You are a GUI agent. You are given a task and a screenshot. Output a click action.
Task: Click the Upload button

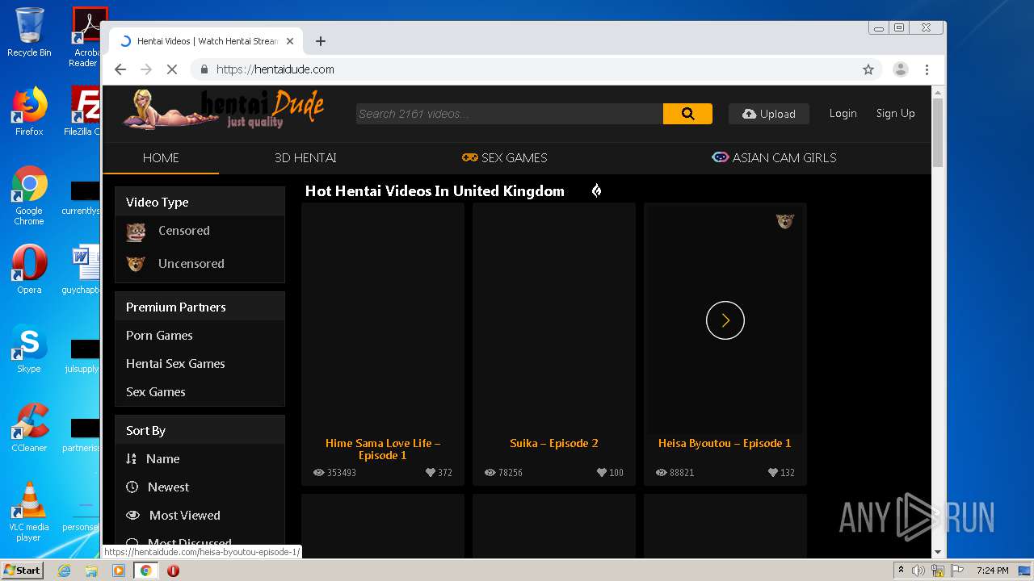[769, 114]
